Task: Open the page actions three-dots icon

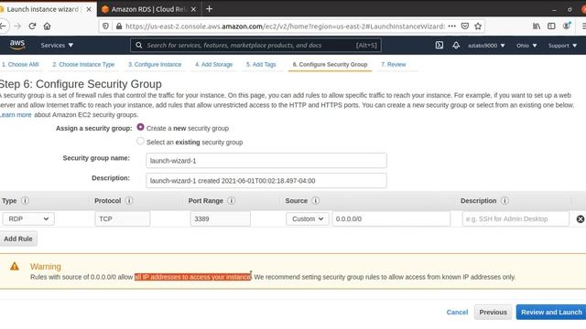Action: (x=451, y=27)
